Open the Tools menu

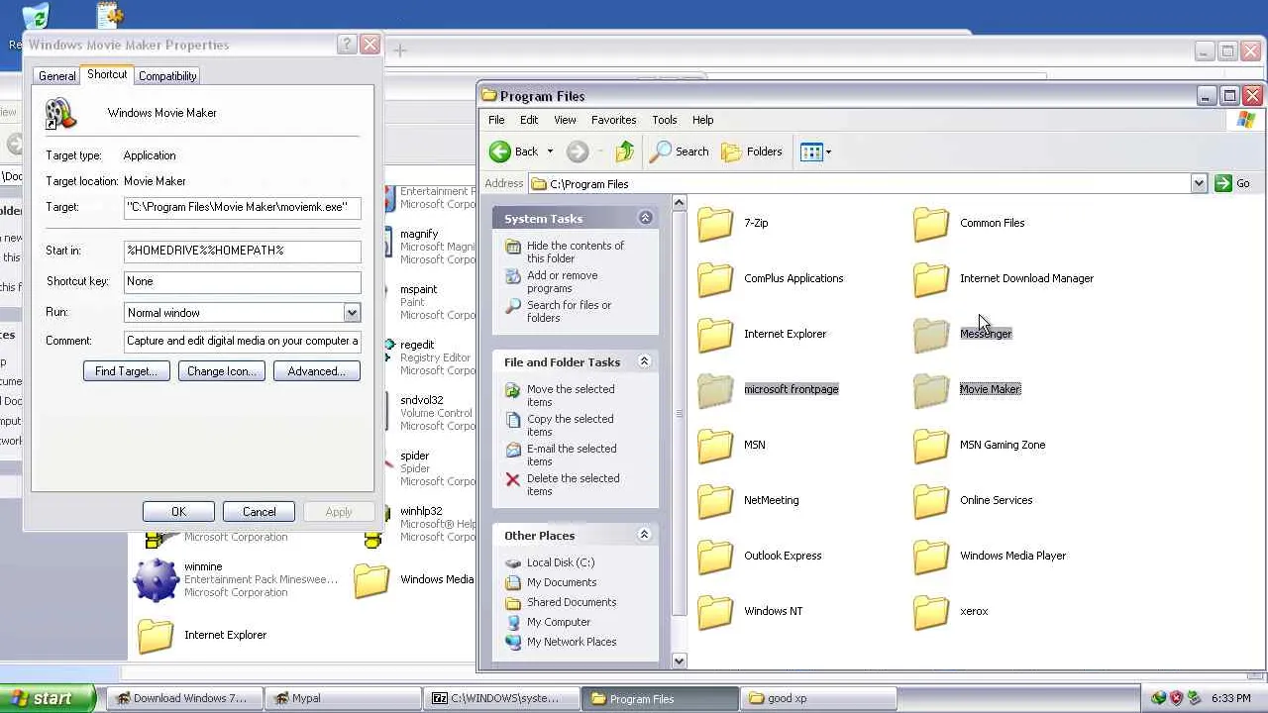(665, 120)
